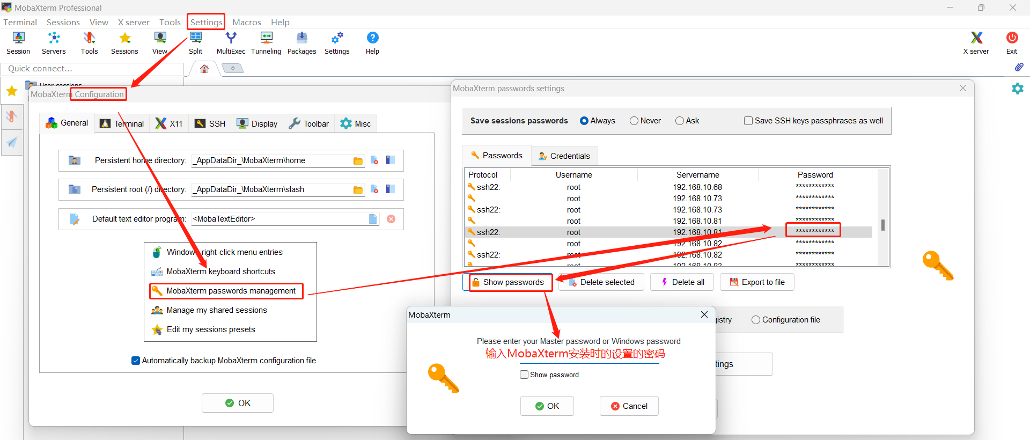Choose file for default text editor
The height and width of the screenshot is (440, 1030).
(x=373, y=219)
